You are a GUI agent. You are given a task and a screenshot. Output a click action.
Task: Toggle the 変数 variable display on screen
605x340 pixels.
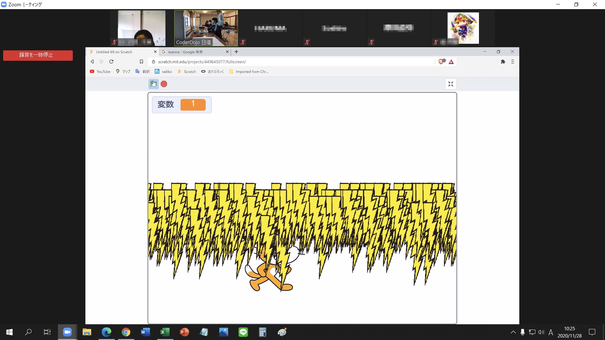coord(181,104)
